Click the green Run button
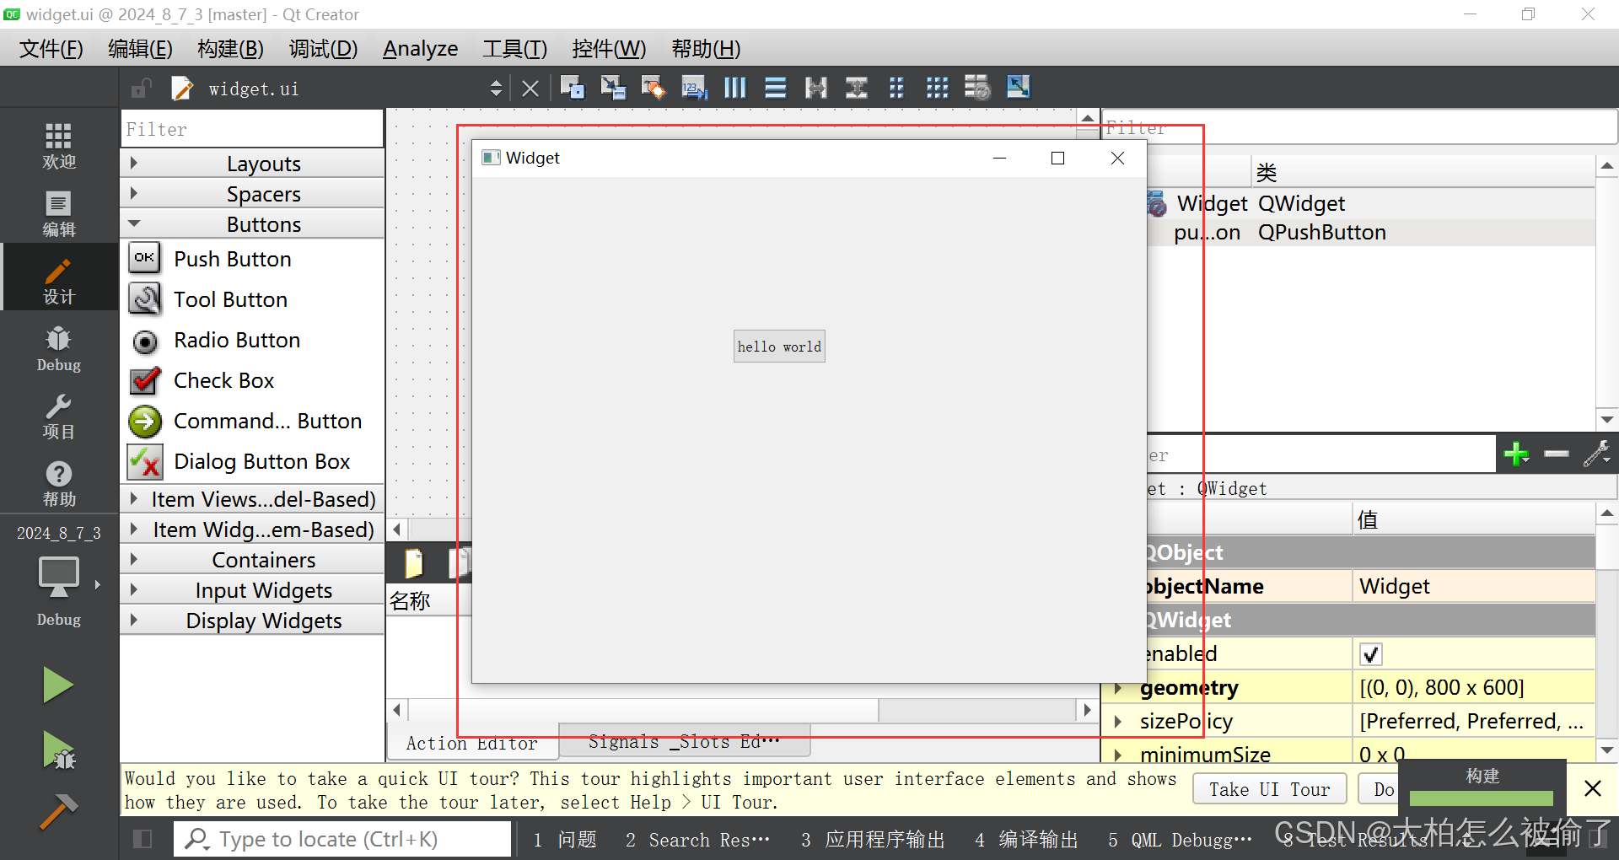Screen dimensions: 1619x860 57,685
